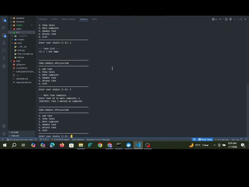Switch to the DEBUG CONSOLE tab
The height and width of the screenshot is (187, 249).
pyautogui.click(x=68, y=19)
